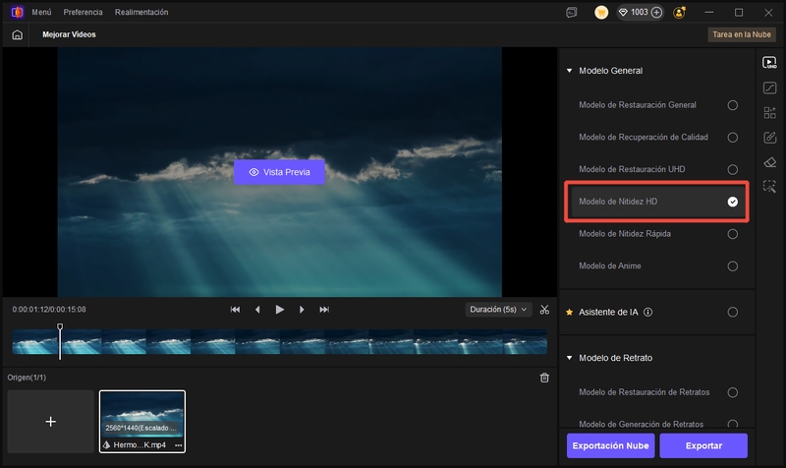Open the curve adjustment sidebar icon
The image size is (786, 468).
point(770,88)
